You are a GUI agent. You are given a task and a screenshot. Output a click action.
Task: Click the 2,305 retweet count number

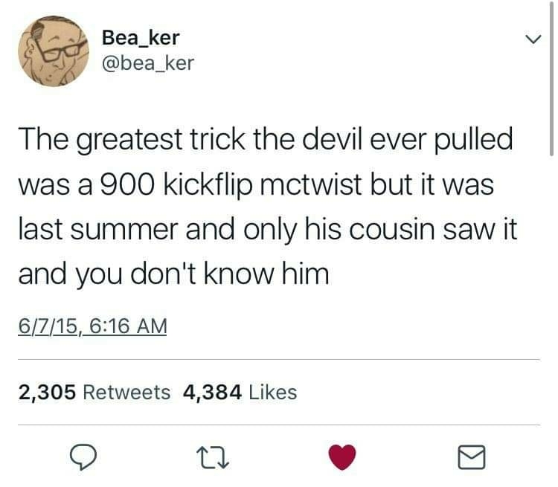click(x=47, y=393)
